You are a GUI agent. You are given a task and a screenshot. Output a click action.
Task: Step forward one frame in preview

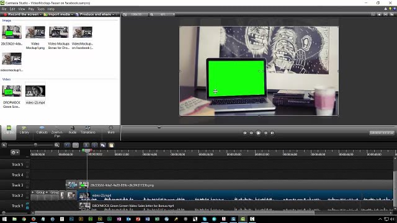click(x=265, y=133)
